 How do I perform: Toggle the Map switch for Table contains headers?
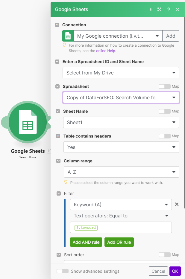tap(165, 136)
